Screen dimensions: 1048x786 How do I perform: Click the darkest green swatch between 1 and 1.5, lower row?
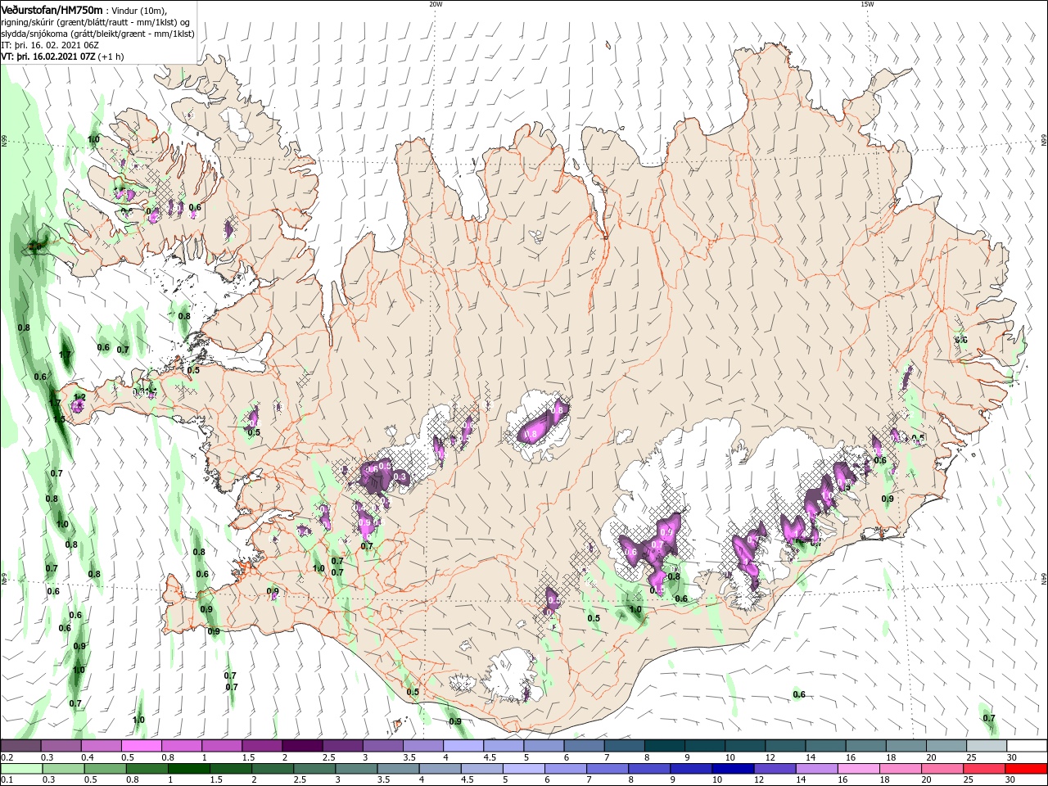pyautogui.click(x=188, y=769)
